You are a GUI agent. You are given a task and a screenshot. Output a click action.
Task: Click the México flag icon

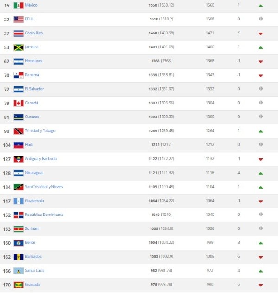point(19,6)
